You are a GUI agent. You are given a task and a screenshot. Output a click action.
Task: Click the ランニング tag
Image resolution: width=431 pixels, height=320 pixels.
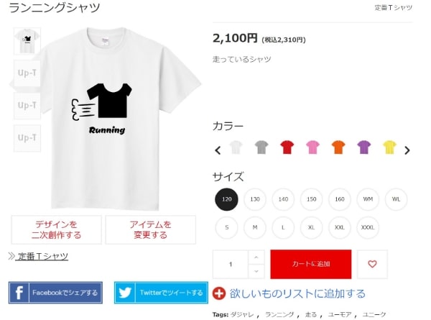(279, 314)
